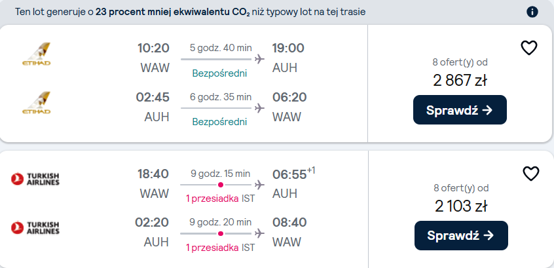Click Turkish Airlines logo on return flight

coord(35,227)
